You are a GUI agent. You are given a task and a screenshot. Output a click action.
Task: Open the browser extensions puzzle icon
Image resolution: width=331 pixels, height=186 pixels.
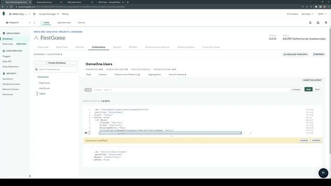click(x=316, y=7)
